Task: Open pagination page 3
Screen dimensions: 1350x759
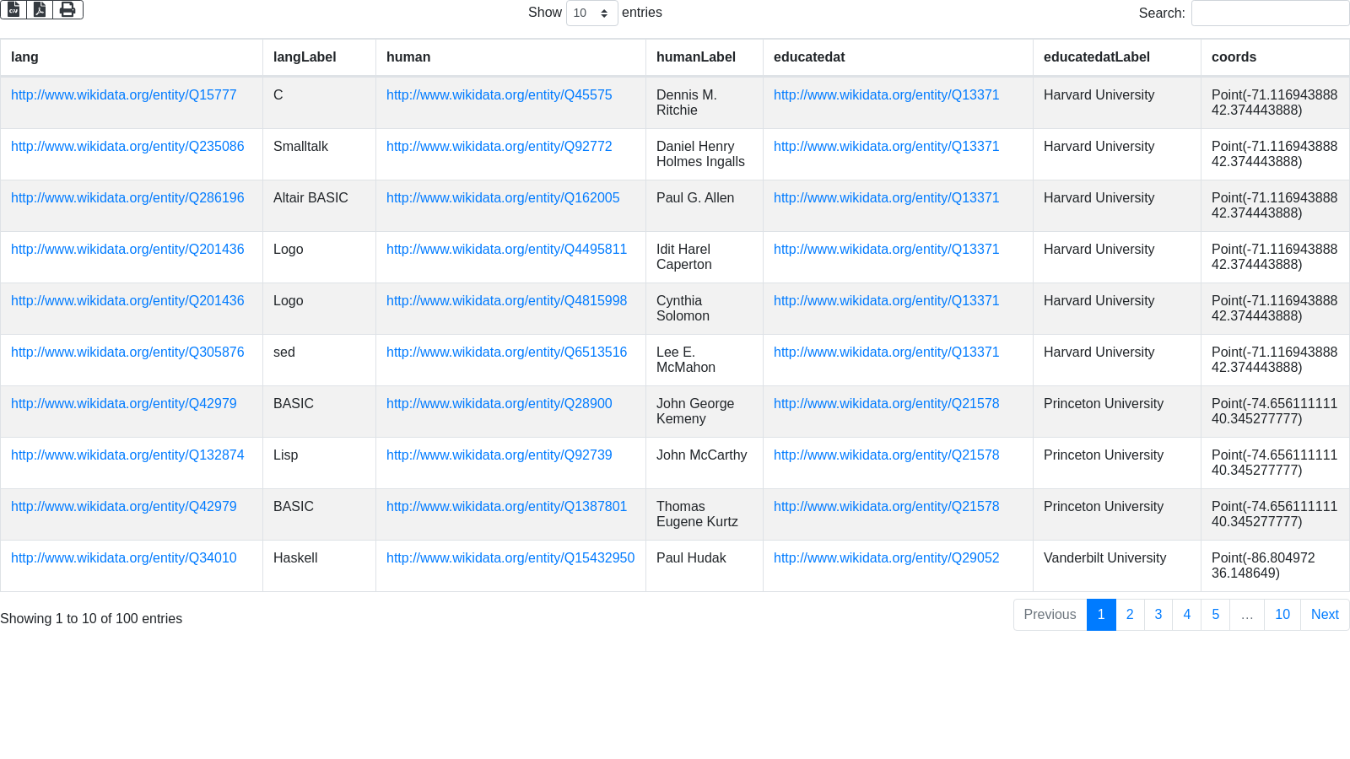Action: 1158,615
